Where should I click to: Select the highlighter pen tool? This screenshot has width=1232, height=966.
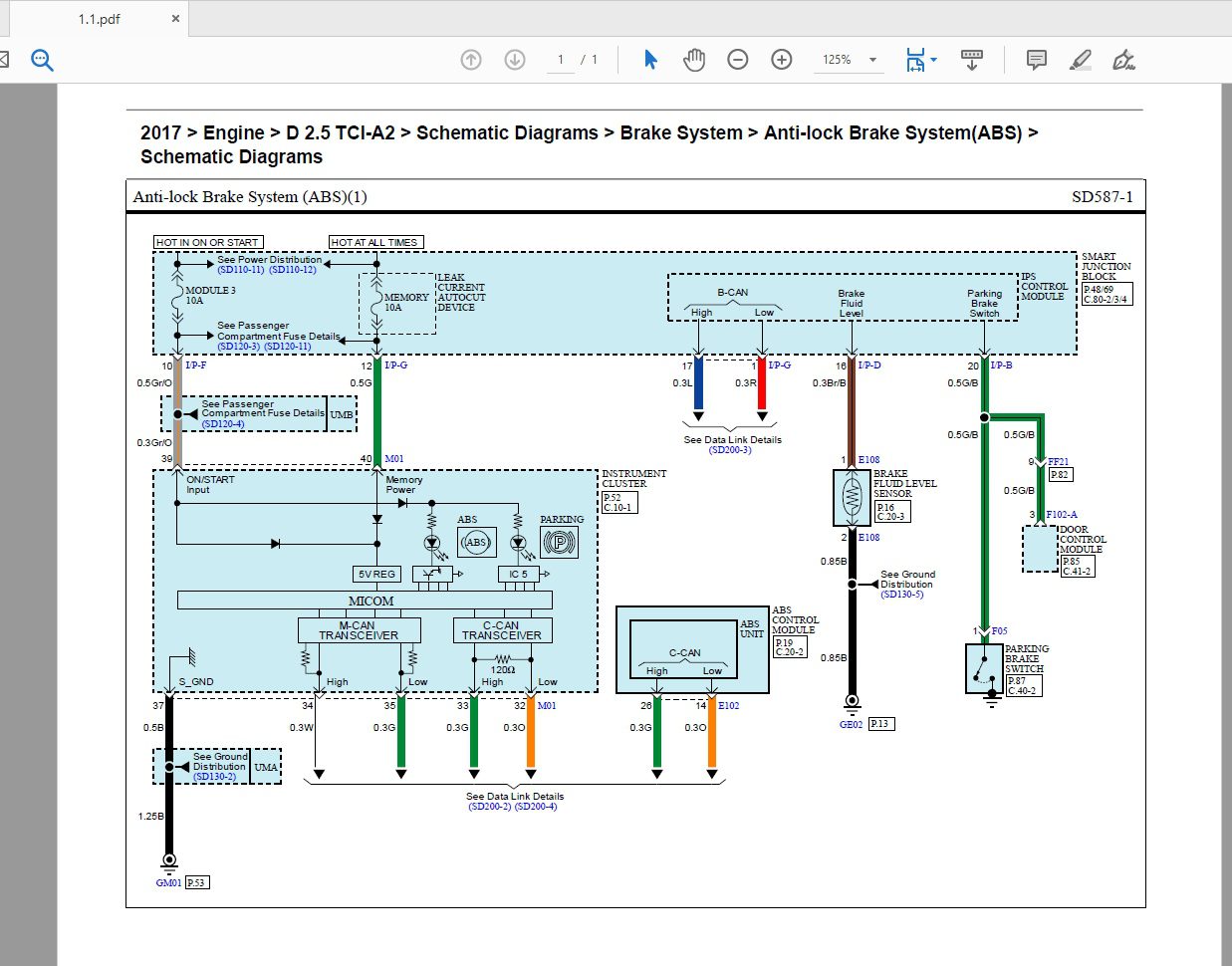click(x=1081, y=60)
